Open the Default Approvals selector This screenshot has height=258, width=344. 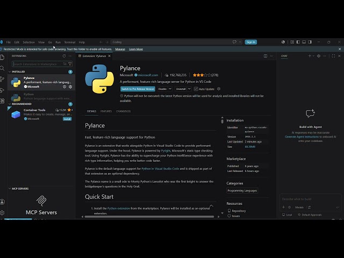point(310,215)
